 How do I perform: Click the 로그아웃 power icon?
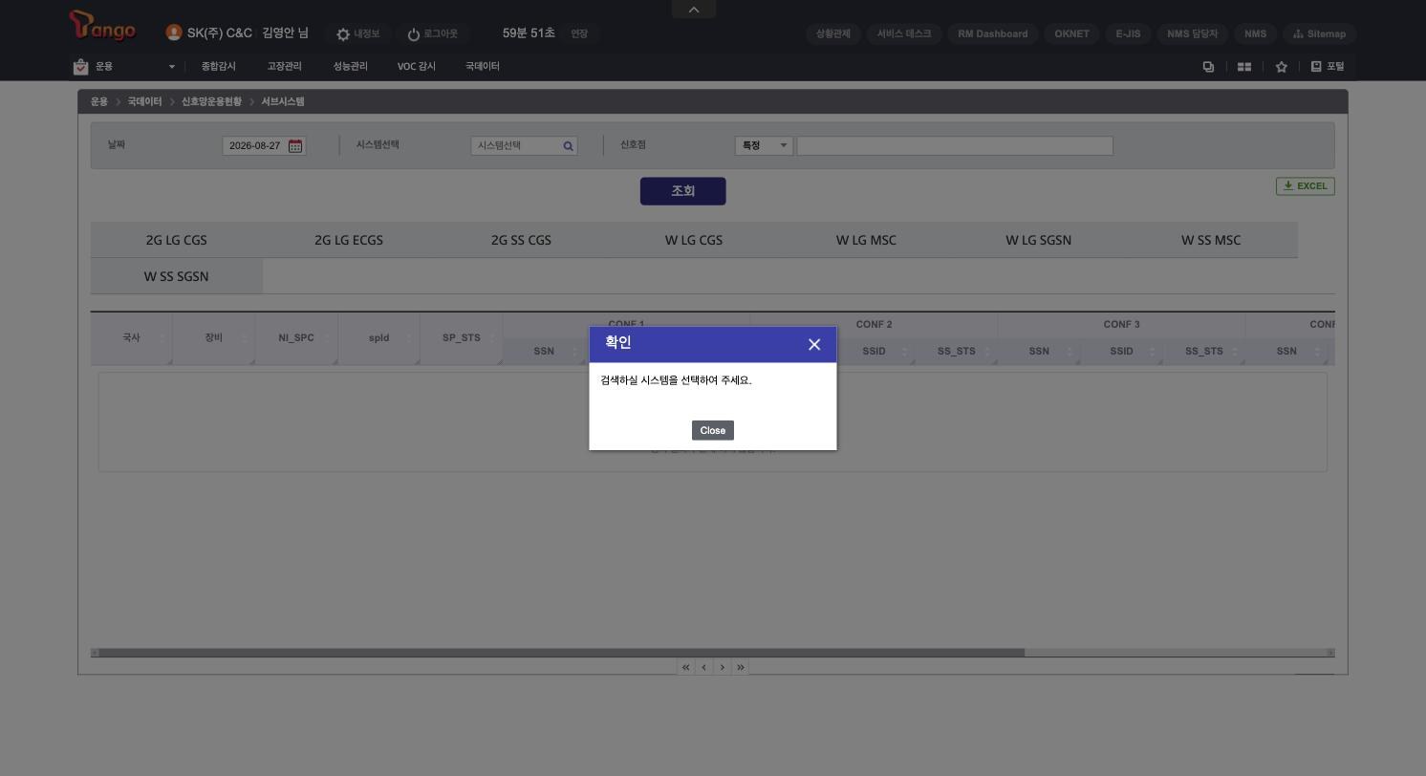(x=414, y=34)
